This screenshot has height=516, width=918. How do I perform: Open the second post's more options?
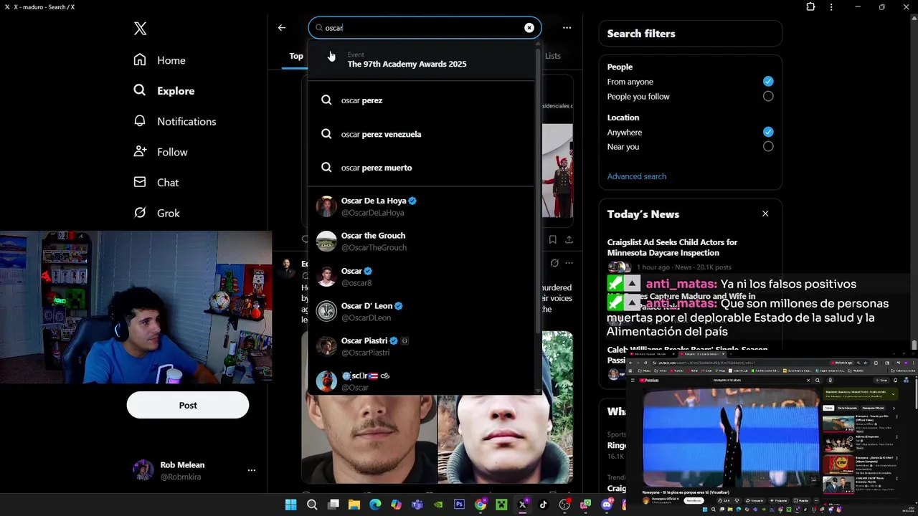[x=569, y=263]
